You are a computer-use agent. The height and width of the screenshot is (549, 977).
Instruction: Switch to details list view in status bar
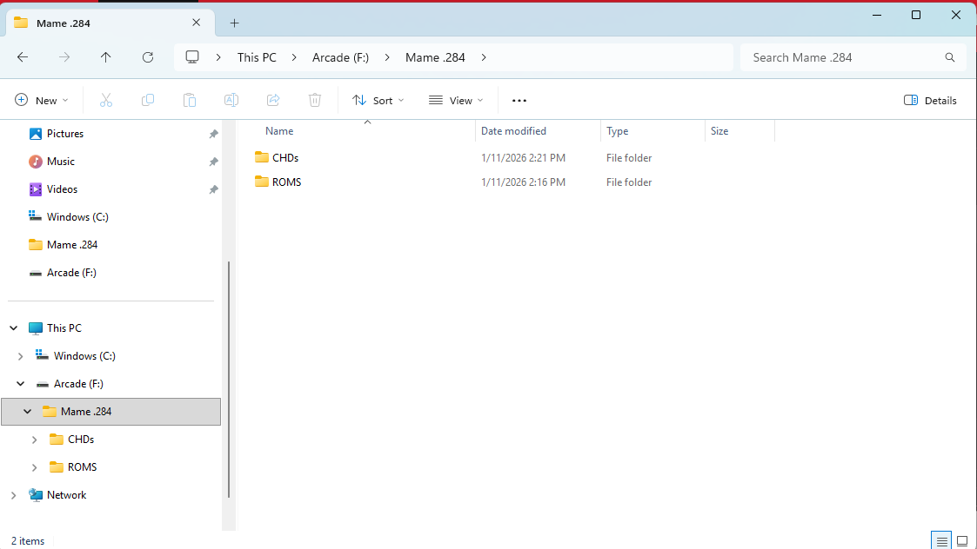tap(941, 541)
